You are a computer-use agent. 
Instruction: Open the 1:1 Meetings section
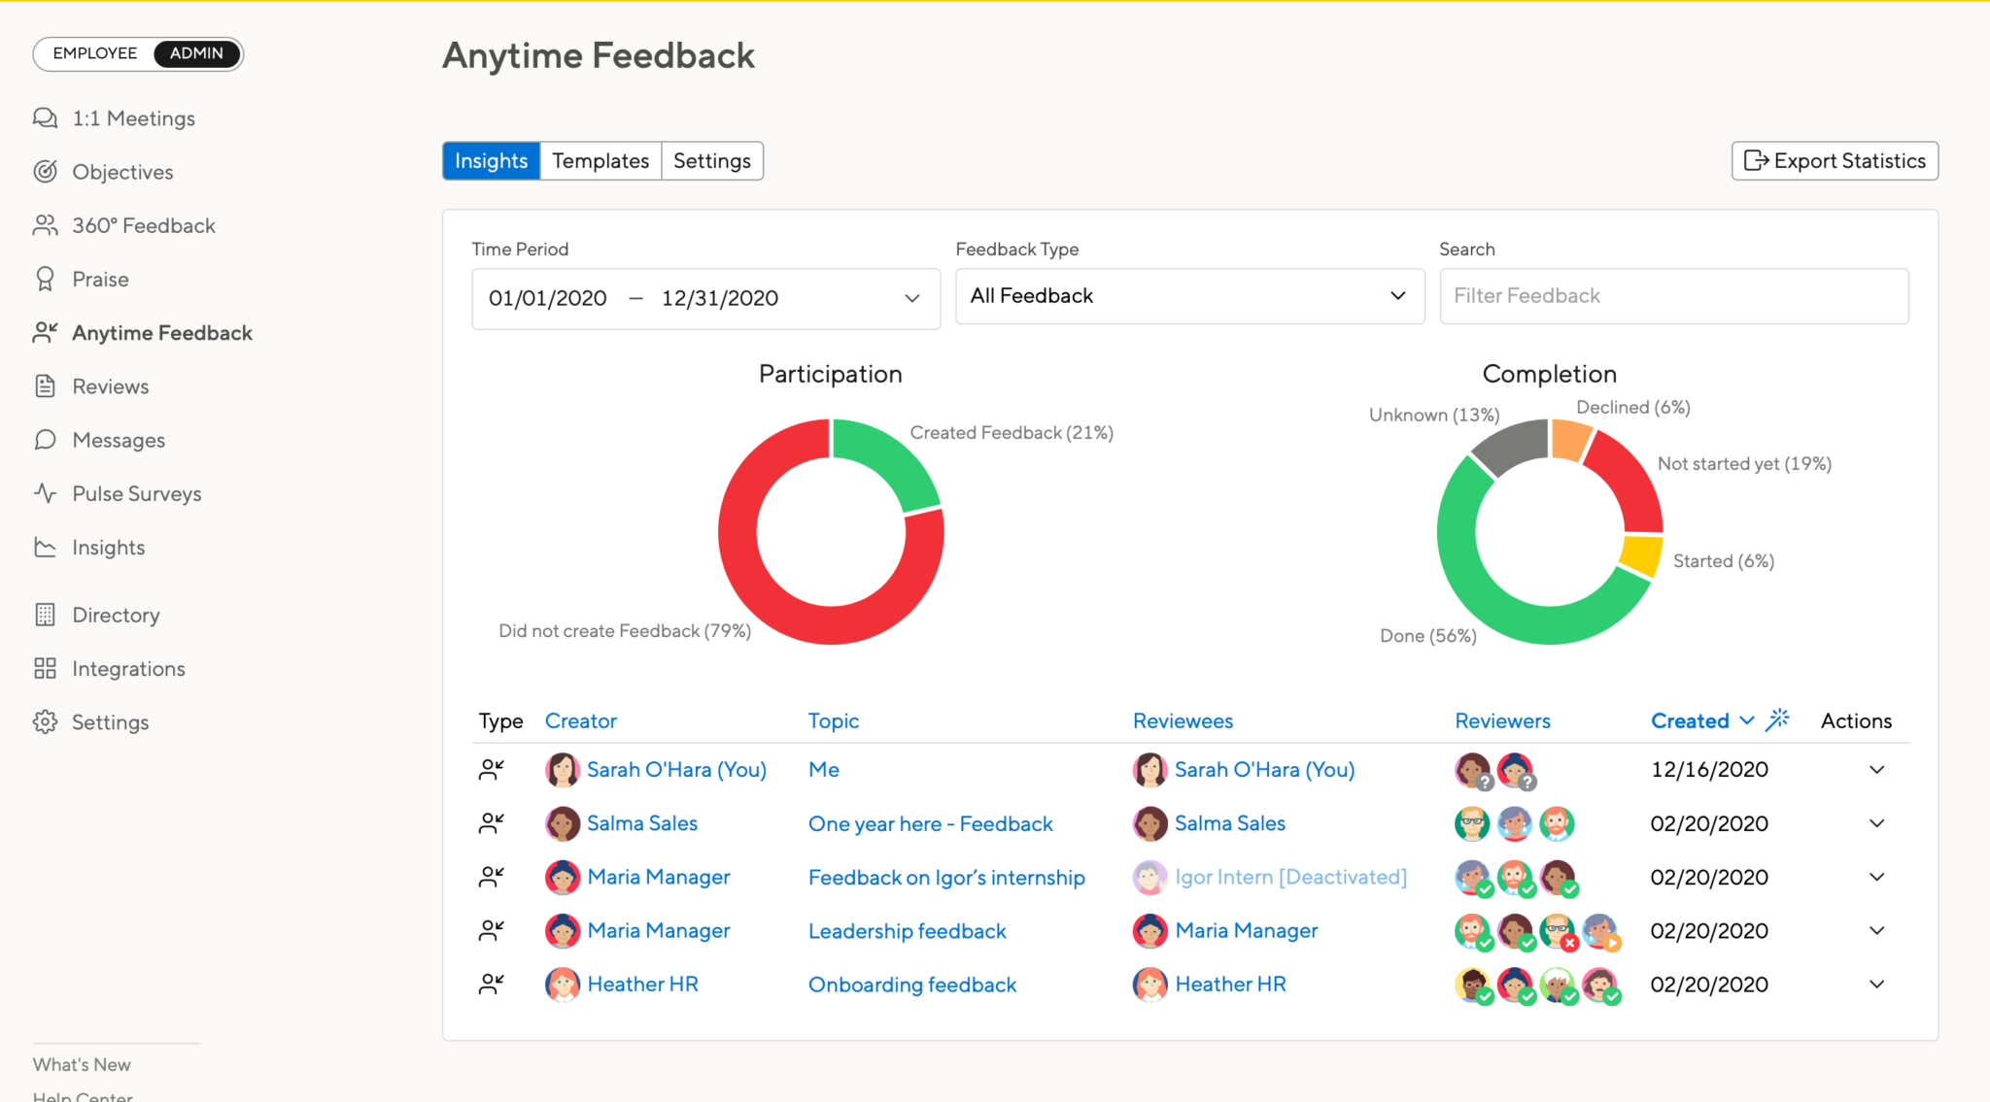coord(133,117)
